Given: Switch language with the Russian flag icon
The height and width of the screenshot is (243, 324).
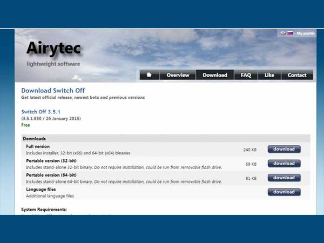Looking at the screenshot, I should [x=290, y=33].
